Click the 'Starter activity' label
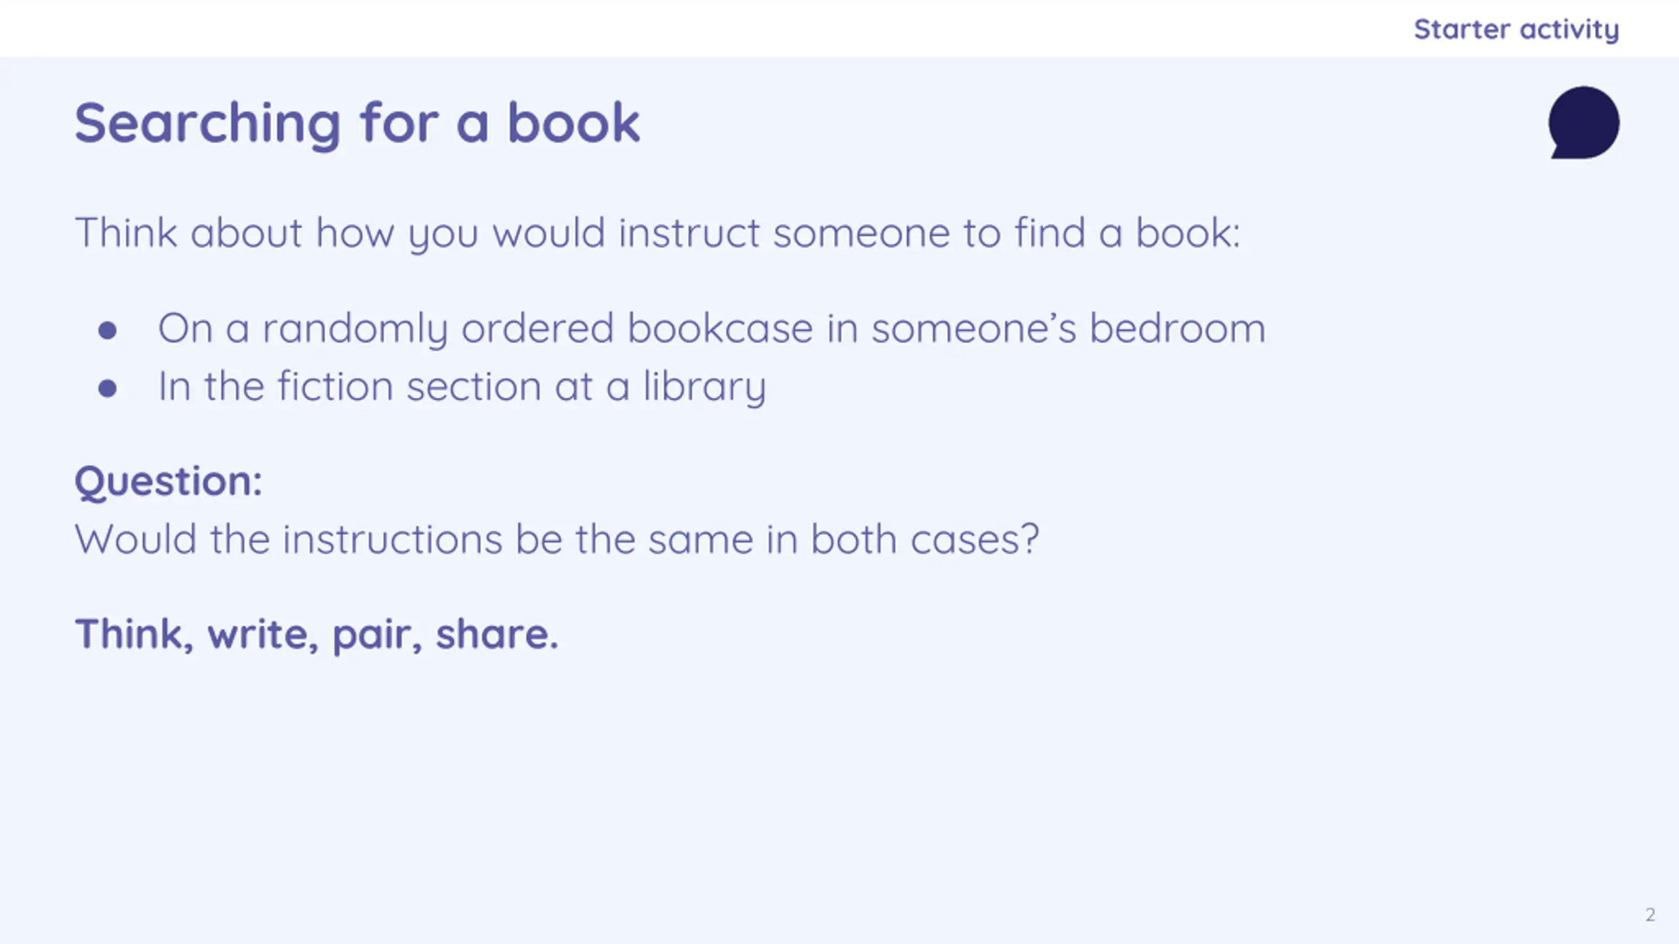1679x944 pixels. click(x=1516, y=30)
